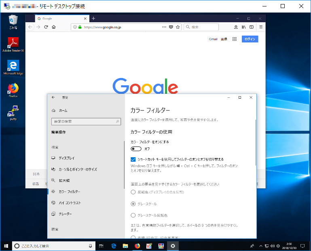The image size is (311, 251).
Task: Open Firefox downloads icon
Action: pyautogui.click(x=236, y=27)
